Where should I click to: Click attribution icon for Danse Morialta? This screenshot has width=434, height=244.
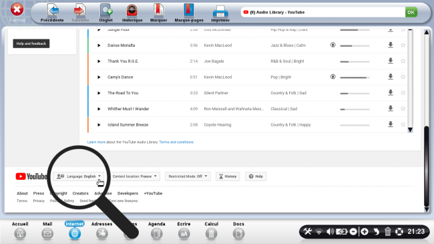tap(333, 45)
